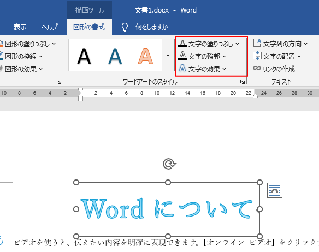Open 文字の塗りつぶし dropdown arrow

(x=238, y=44)
